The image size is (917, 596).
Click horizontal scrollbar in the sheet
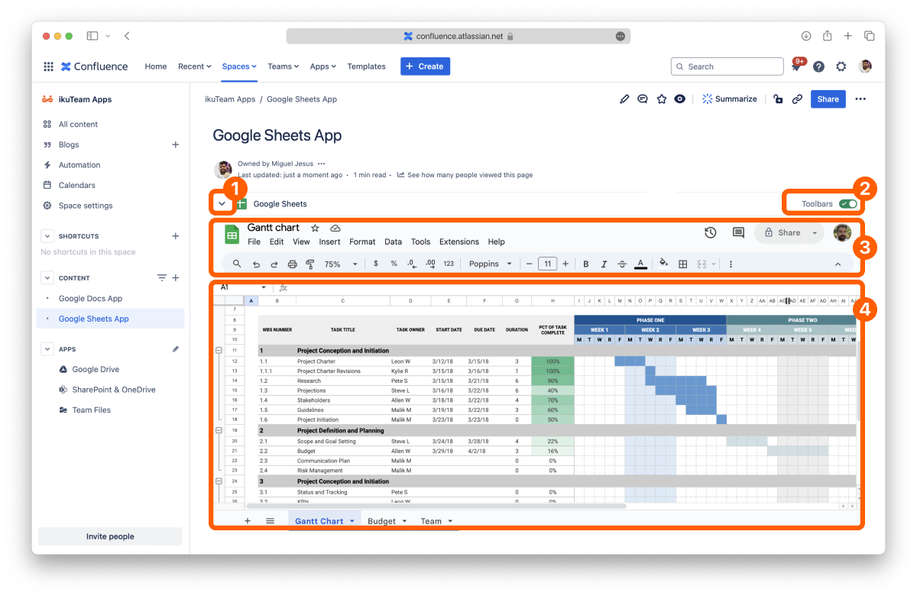point(436,506)
